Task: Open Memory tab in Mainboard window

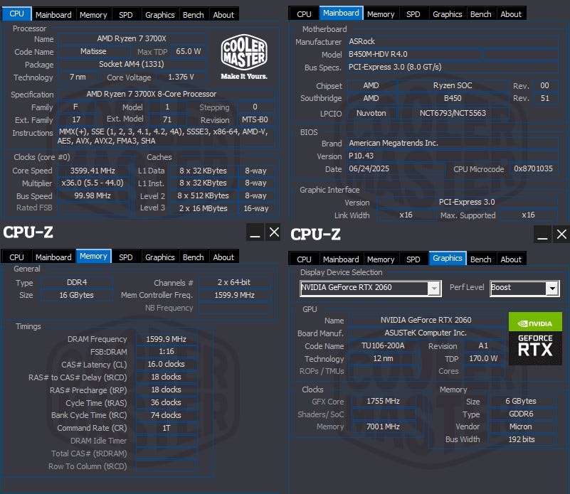Action: [x=381, y=14]
